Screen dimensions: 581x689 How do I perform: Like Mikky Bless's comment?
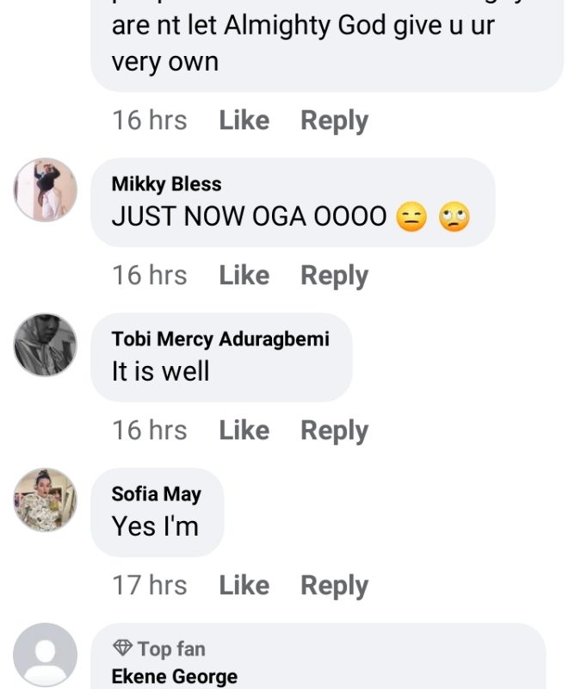[244, 276]
